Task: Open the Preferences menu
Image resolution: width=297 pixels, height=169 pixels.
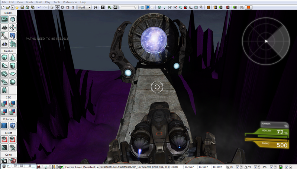Action: (70, 2)
